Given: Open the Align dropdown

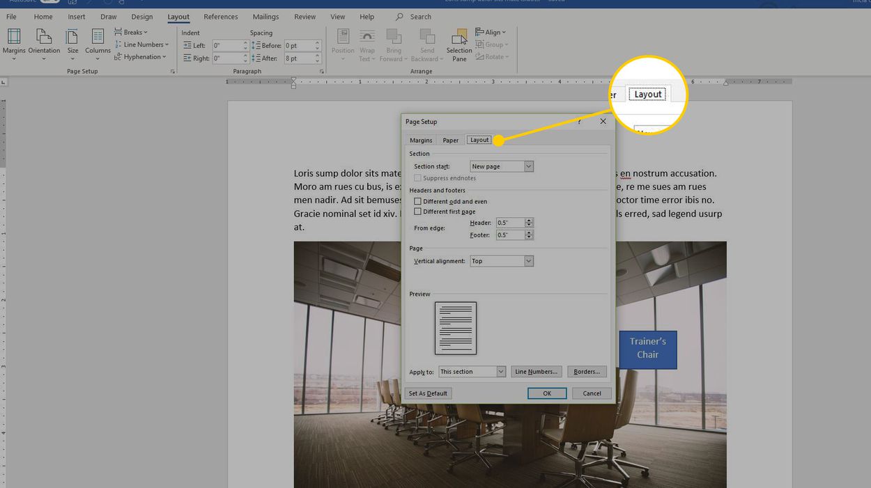Looking at the screenshot, I should [x=491, y=32].
